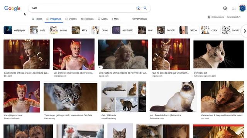Filter by the aesthetic chip

tap(124, 30)
